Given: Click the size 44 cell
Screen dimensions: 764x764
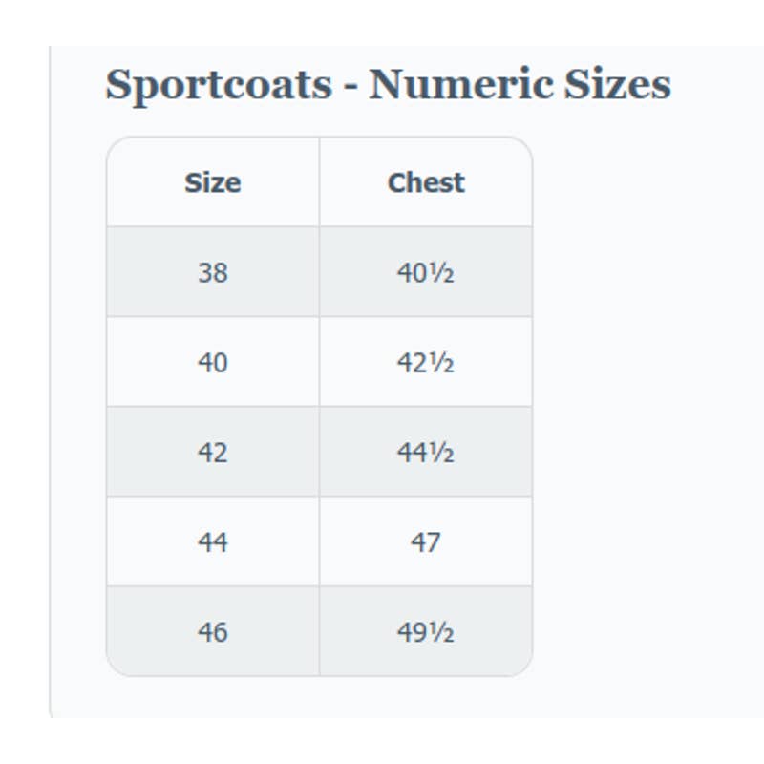Looking at the screenshot, I should 213,541.
